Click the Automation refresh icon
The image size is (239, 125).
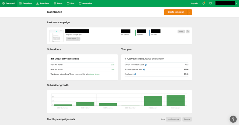pos(80,3)
